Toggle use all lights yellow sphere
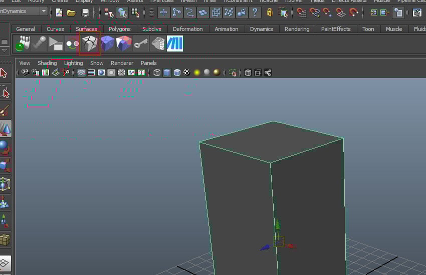This screenshot has width=426, height=275. (x=197, y=73)
